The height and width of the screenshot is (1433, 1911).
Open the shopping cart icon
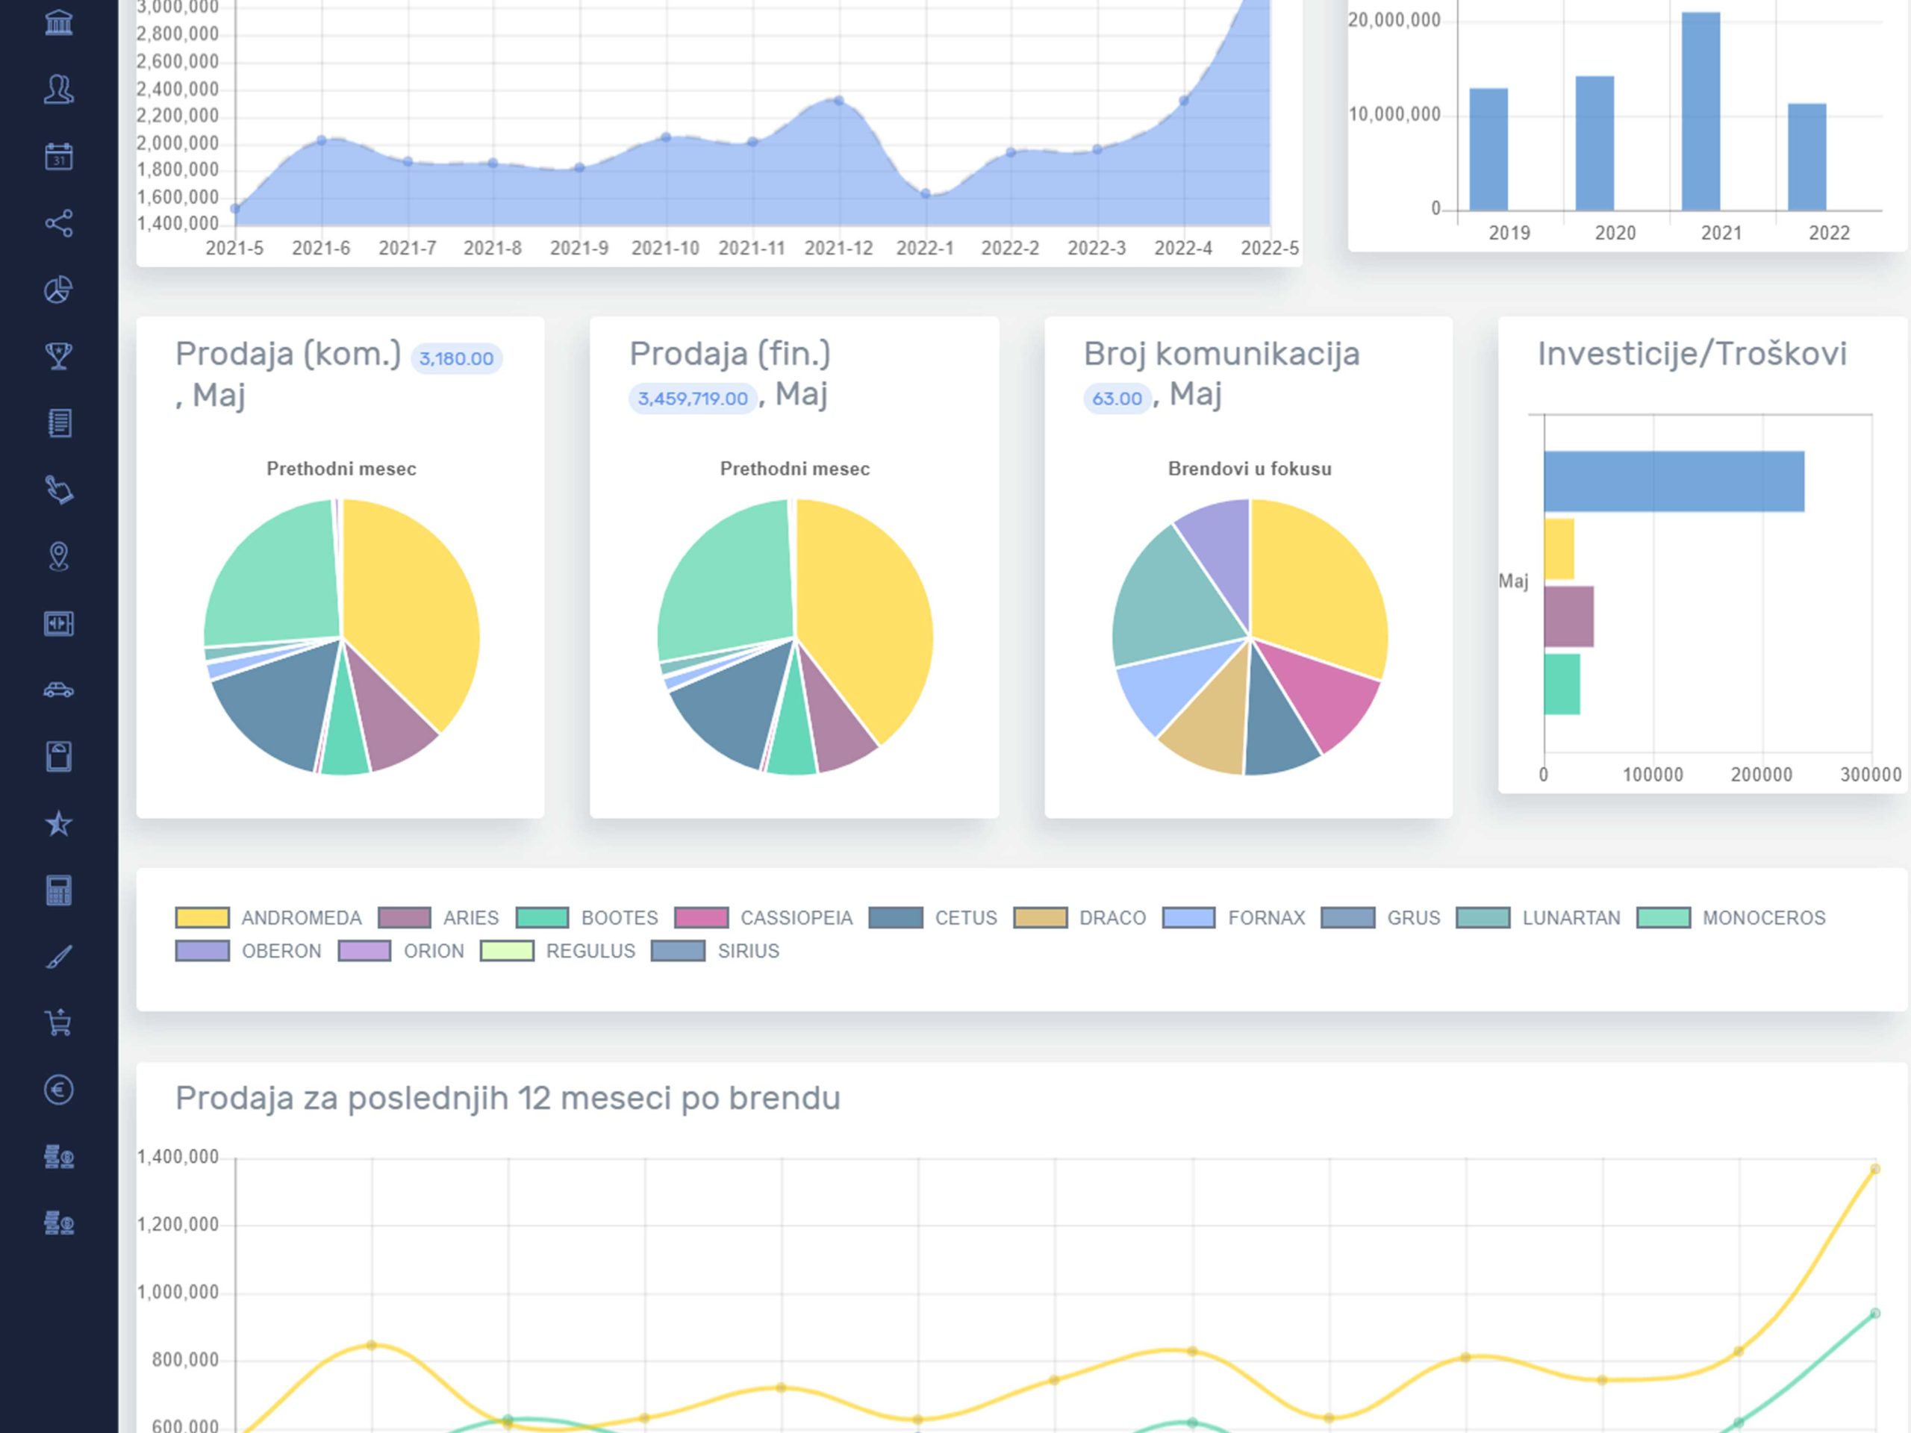pos(59,1023)
